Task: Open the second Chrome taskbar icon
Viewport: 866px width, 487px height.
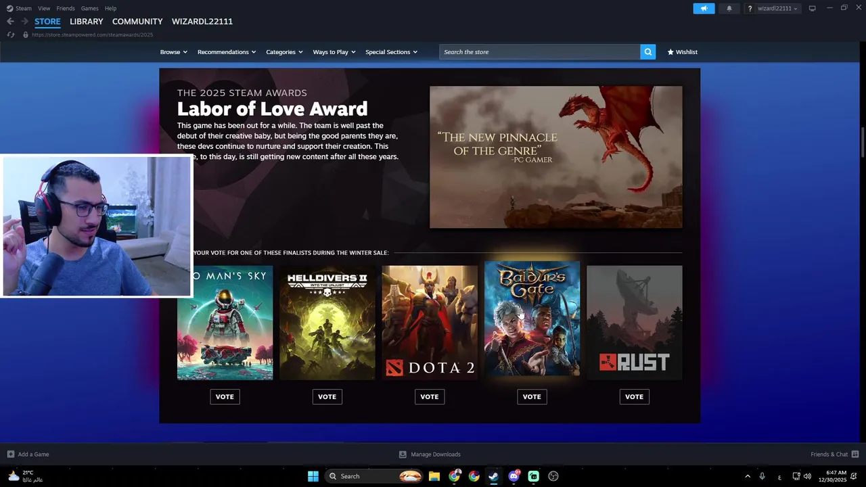Action: [x=474, y=476]
